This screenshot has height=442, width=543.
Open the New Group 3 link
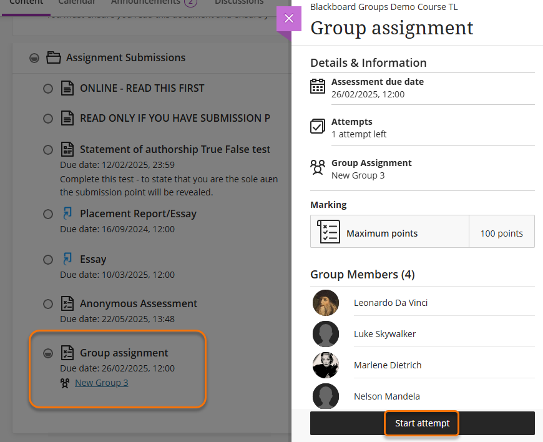tap(101, 383)
